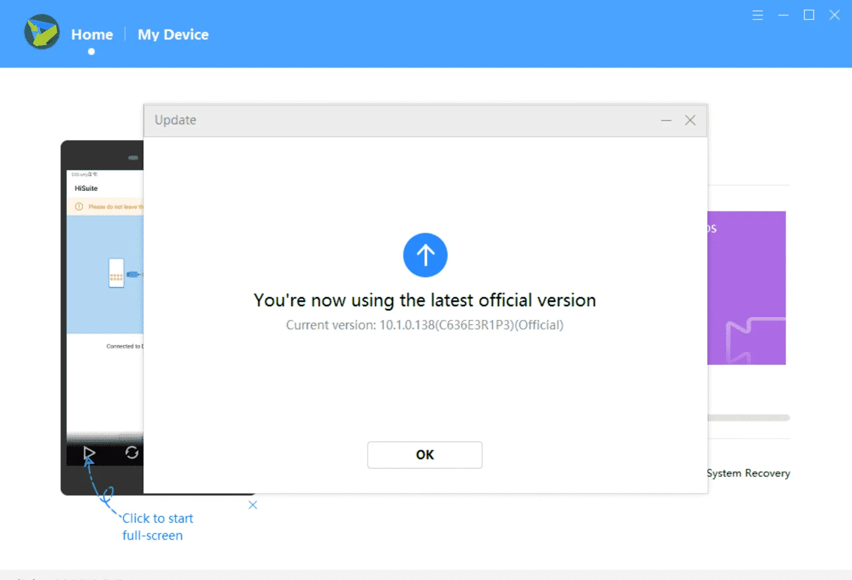
Task: Minimize the Update dialog
Action: [666, 120]
